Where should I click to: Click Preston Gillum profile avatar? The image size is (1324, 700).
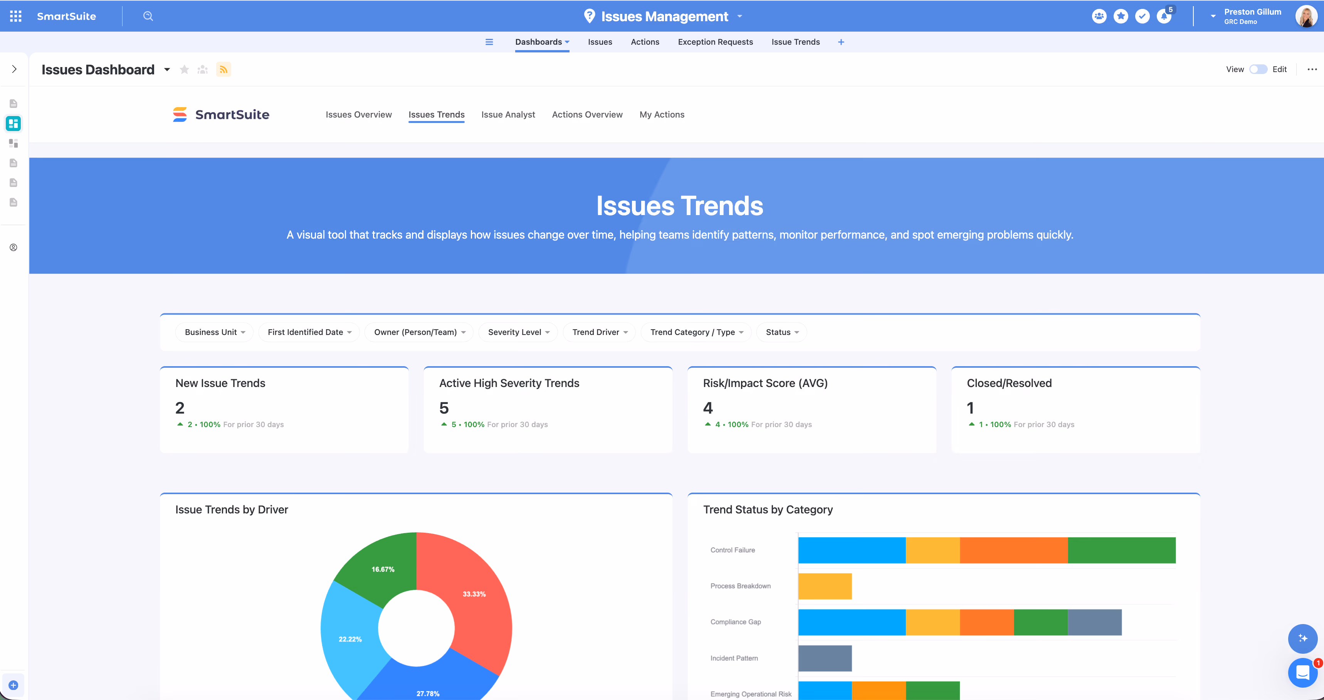point(1306,16)
